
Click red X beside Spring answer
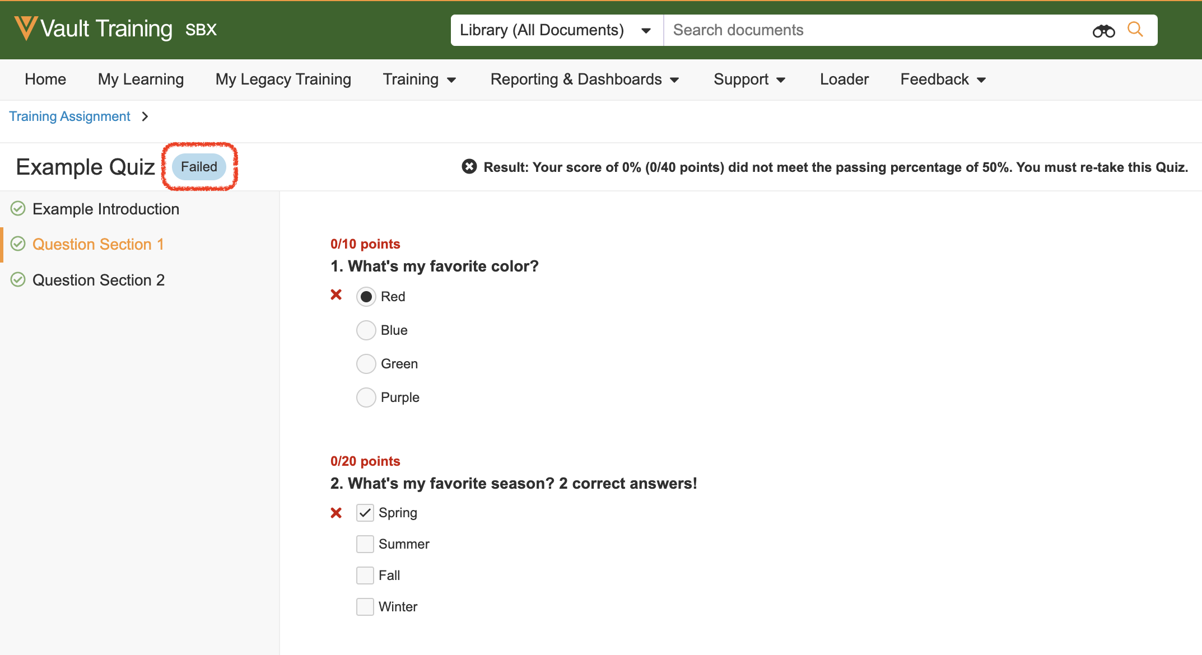coord(336,512)
